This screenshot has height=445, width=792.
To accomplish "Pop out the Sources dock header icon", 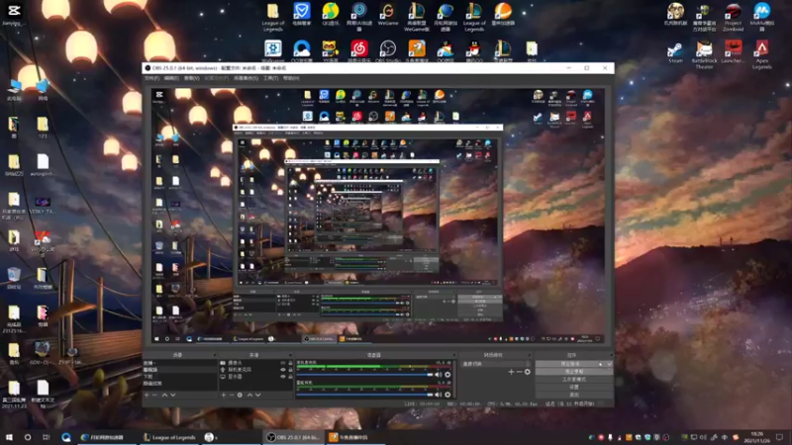I will 290,355.
